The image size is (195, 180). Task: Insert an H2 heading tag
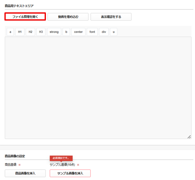pos(30,32)
